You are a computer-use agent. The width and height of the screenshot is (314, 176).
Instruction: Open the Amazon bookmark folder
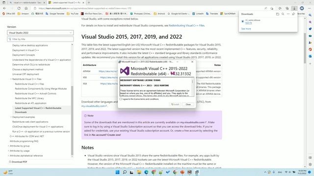tap(24, 14)
